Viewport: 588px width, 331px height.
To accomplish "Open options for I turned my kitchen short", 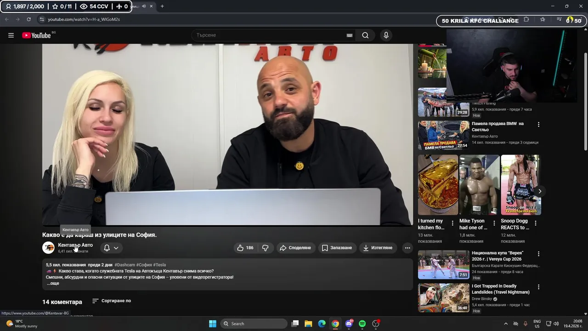I will [452, 223].
